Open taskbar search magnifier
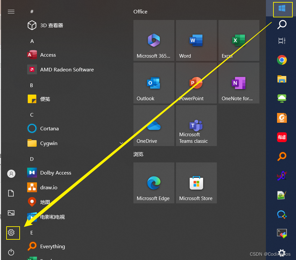 coord(282,25)
